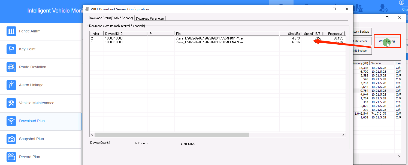408x165 pixels.
Task: Click memory value 9,764 in back window
Action: tap(364, 91)
